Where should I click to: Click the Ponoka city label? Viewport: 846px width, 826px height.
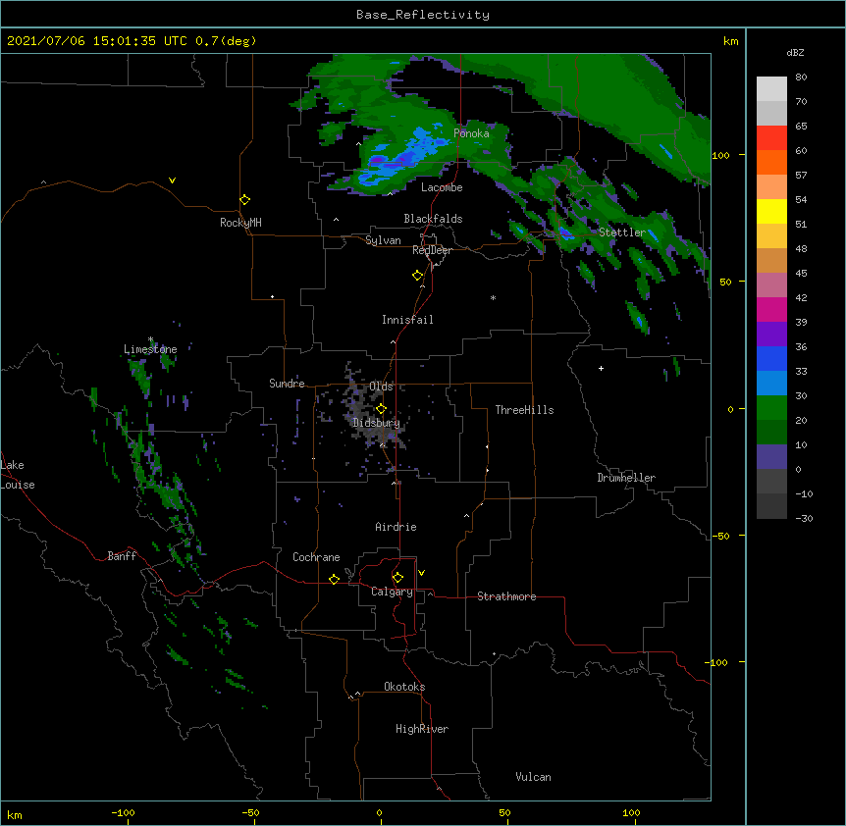tap(471, 133)
